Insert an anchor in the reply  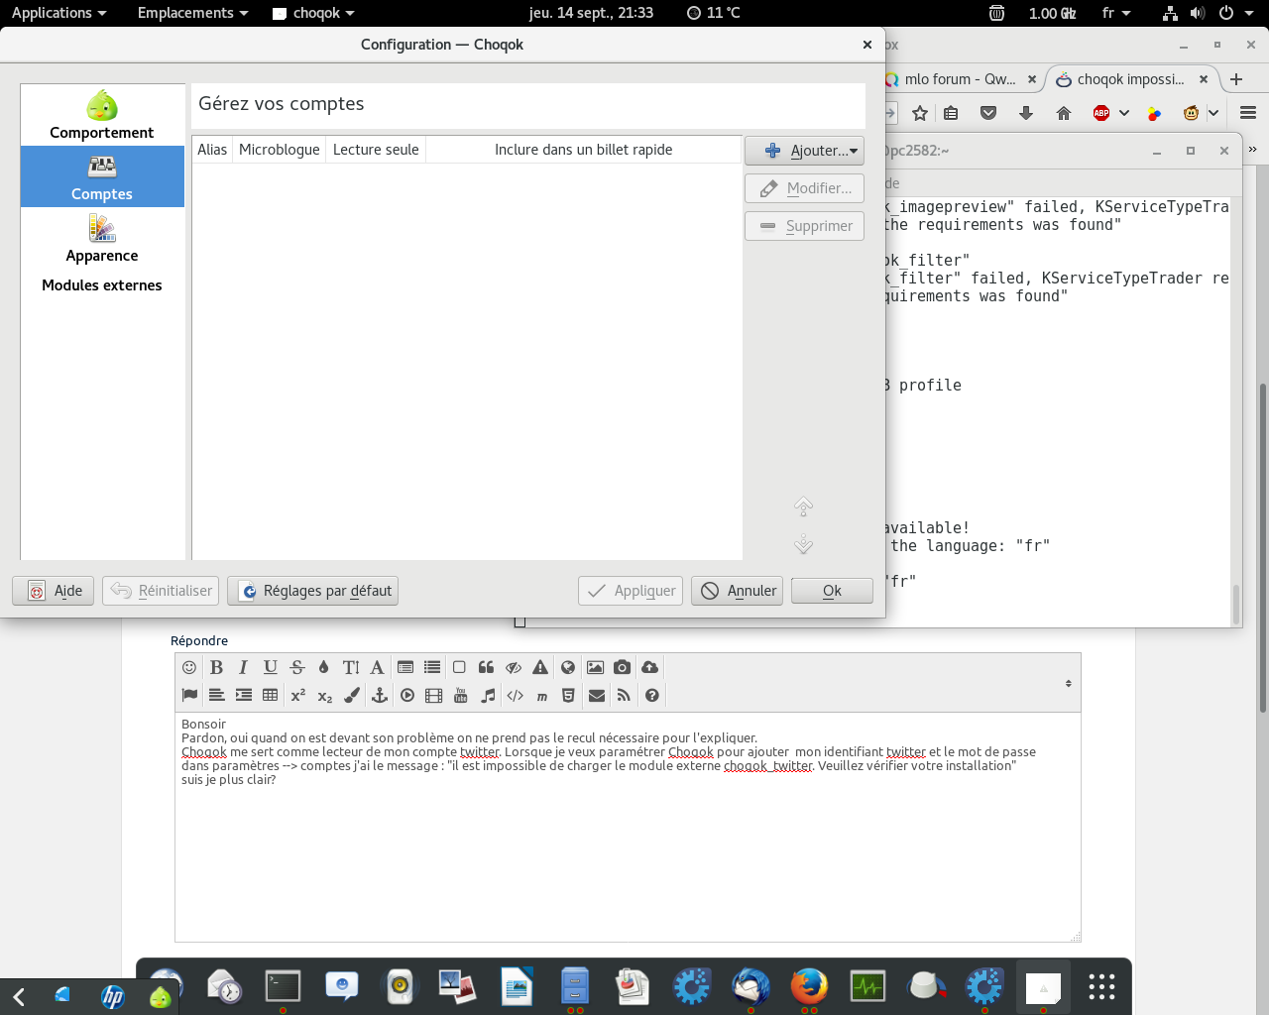tap(379, 695)
